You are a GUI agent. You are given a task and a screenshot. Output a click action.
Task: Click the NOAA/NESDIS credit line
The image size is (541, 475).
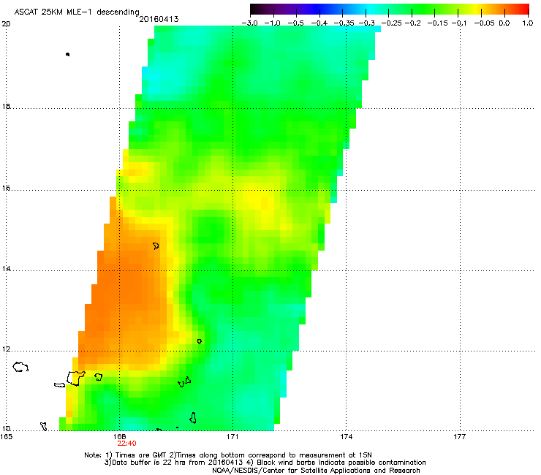pyautogui.click(x=316, y=471)
